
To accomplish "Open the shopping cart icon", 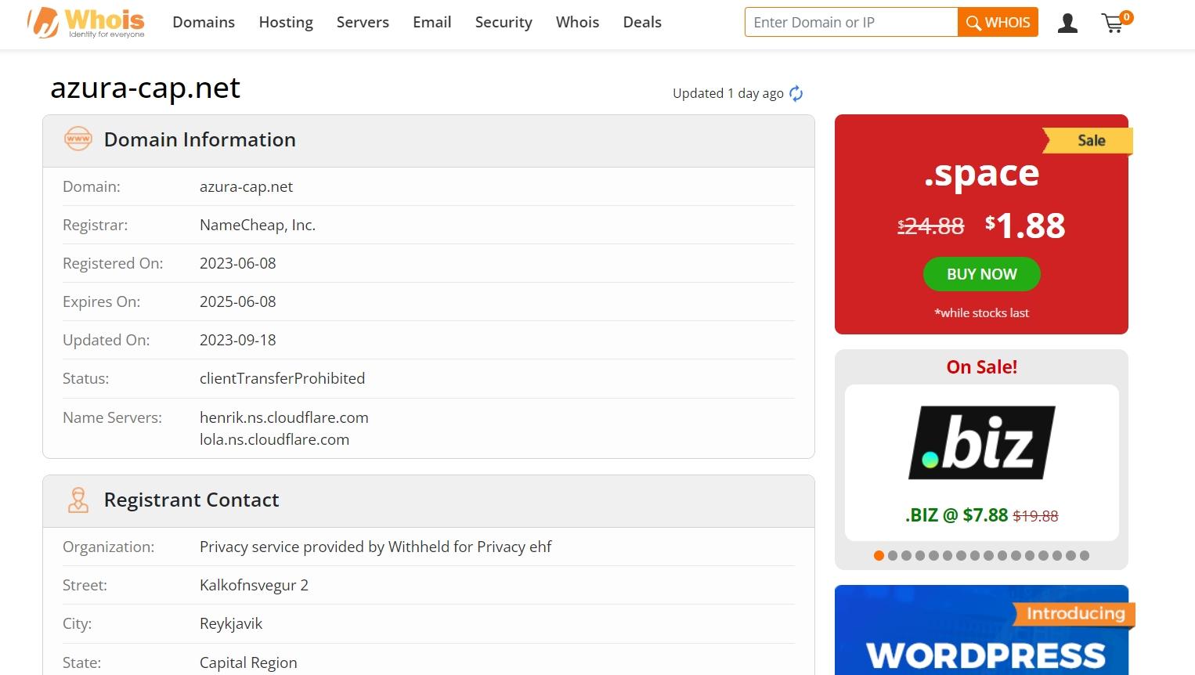I will pyautogui.click(x=1115, y=22).
